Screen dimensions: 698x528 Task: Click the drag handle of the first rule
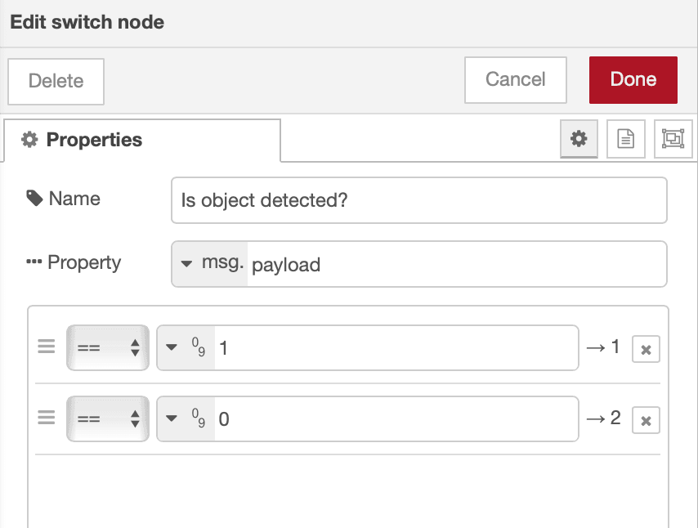46,347
